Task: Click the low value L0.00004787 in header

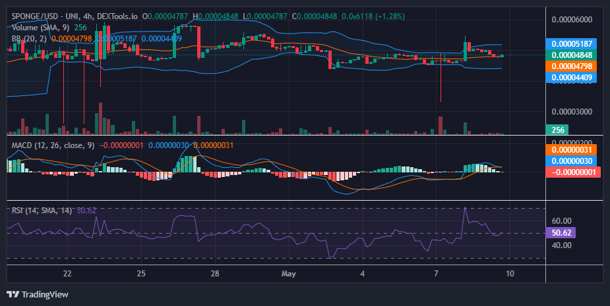Action: (265, 16)
